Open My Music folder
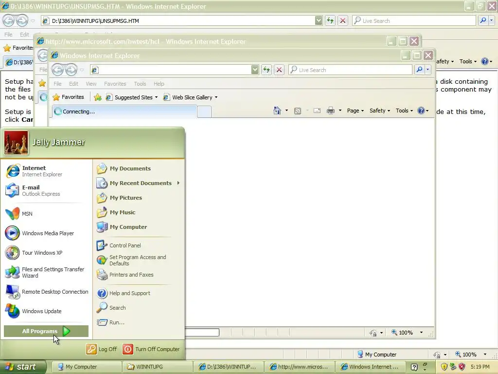The image size is (498, 374). point(139,212)
